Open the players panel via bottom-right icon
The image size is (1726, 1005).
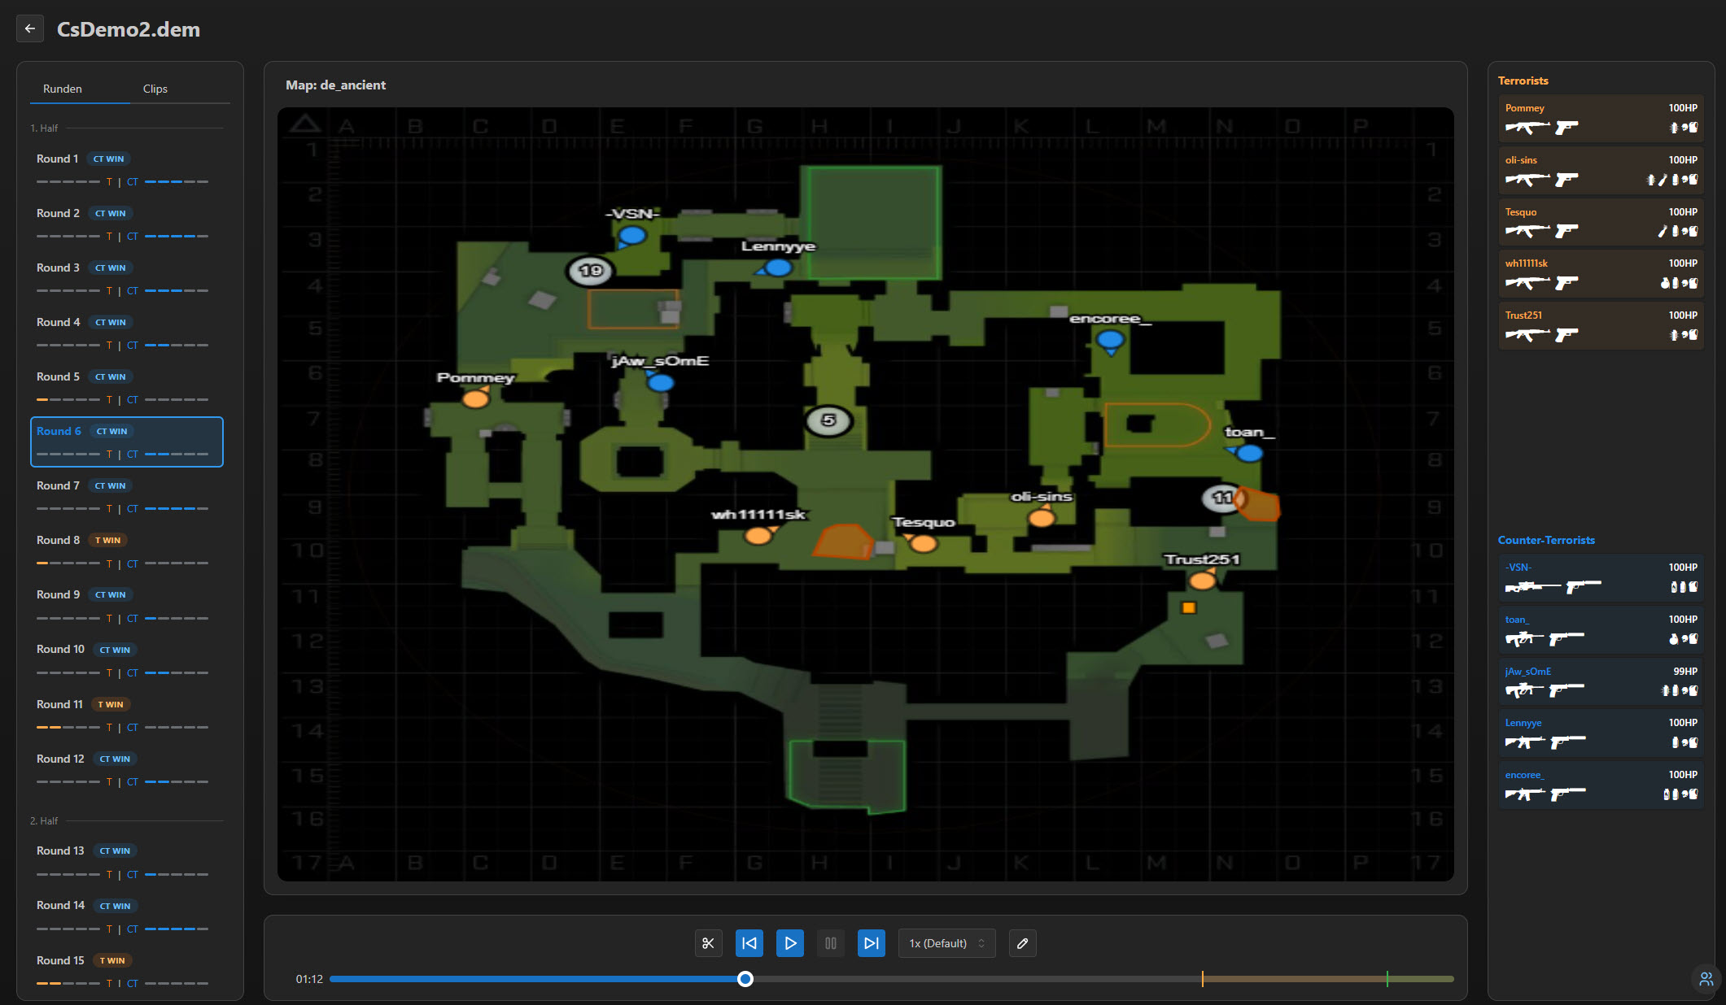pyautogui.click(x=1706, y=979)
